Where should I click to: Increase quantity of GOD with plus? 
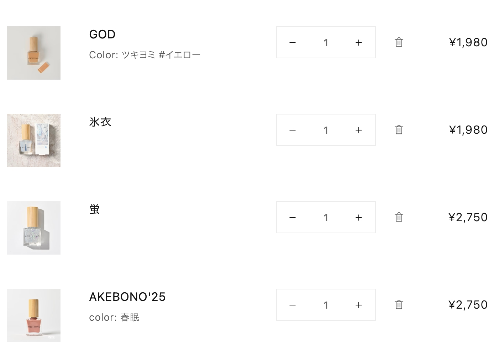click(x=359, y=43)
